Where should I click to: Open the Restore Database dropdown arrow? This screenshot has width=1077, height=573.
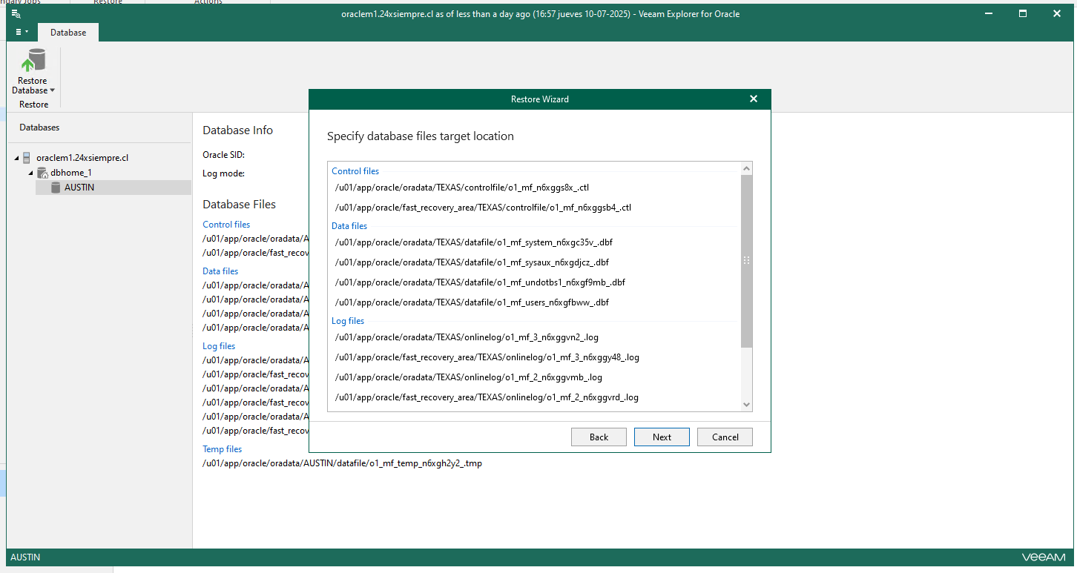click(53, 90)
